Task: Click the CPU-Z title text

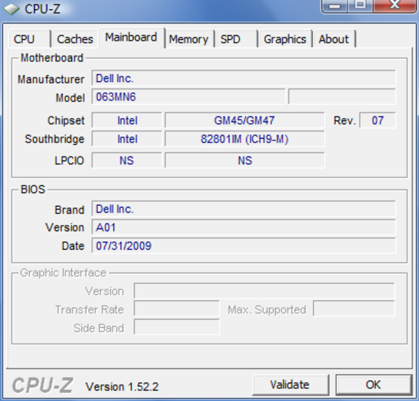Action: point(42,9)
